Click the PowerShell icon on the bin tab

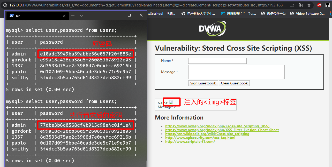coord(12,16)
